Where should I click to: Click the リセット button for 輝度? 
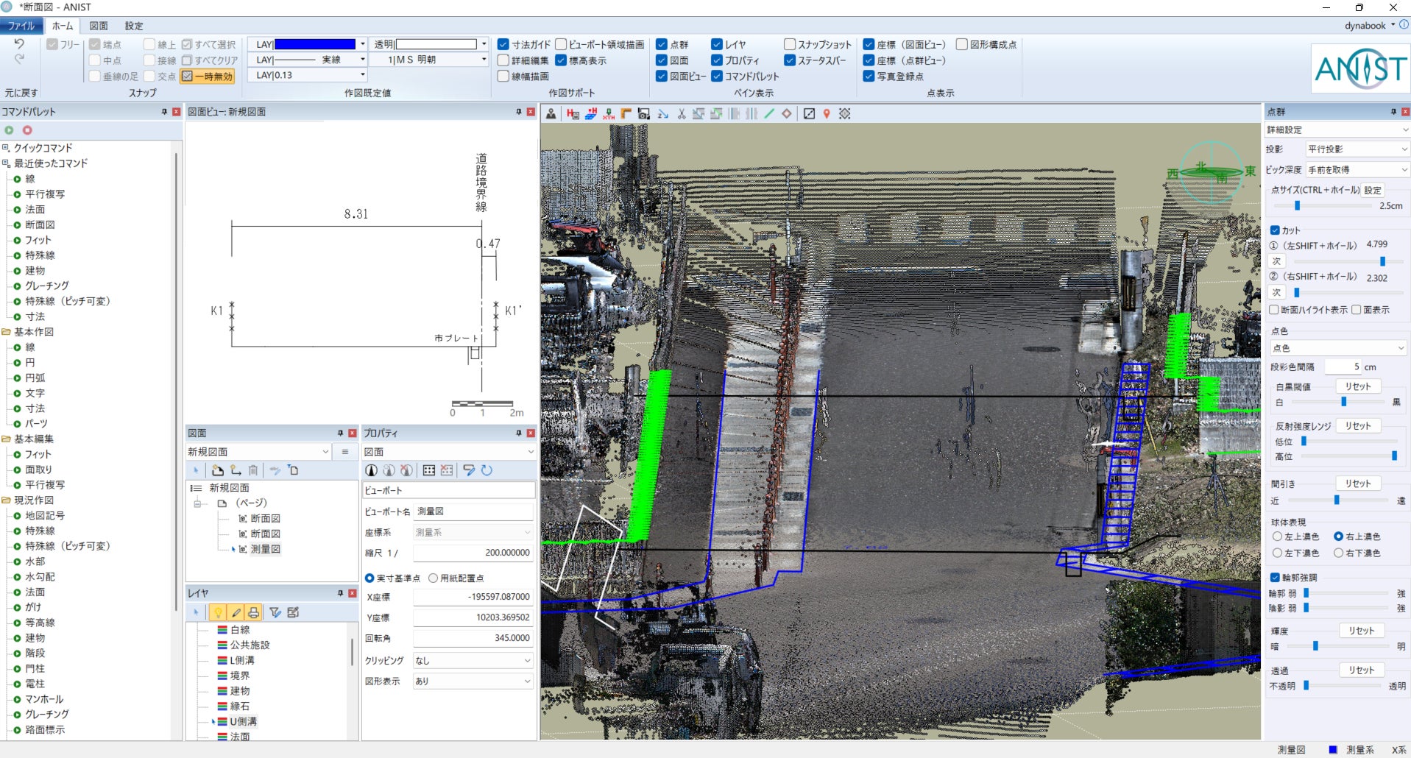tap(1361, 631)
